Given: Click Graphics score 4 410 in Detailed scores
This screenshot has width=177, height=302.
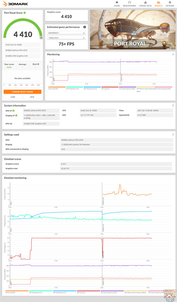Looking at the screenshot, I should (x=116, y=164).
